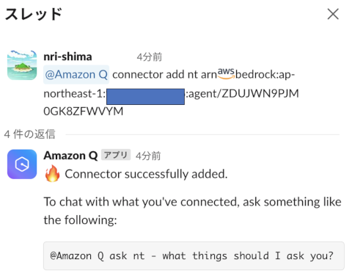Click the @Amazon Q mention
This screenshot has height=276, width=352.
pos(76,74)
